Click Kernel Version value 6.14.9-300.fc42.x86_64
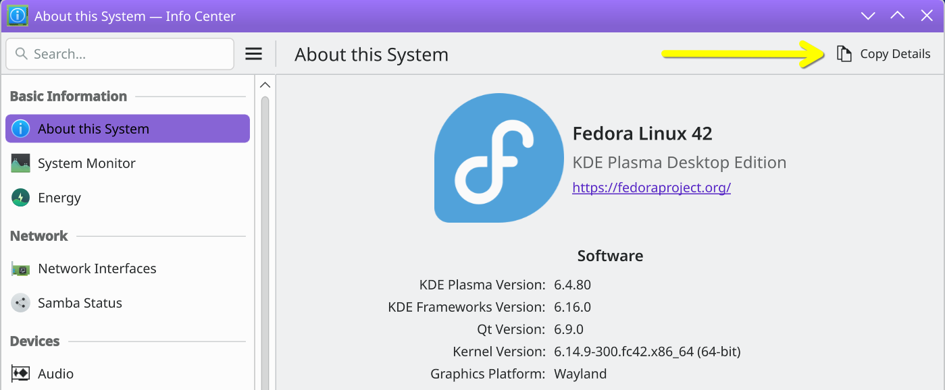The height and width of the screenshot is (390, 945). pyautogui.click(x=647, y=352)
